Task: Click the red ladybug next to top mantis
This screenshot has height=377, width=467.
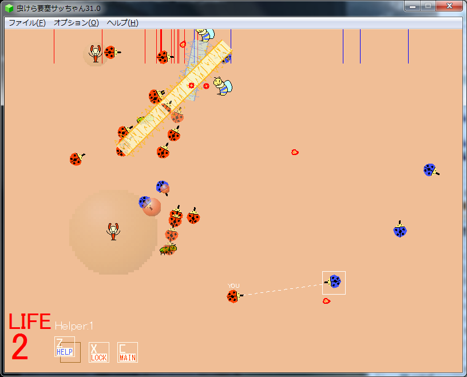Action: [112, 53]
